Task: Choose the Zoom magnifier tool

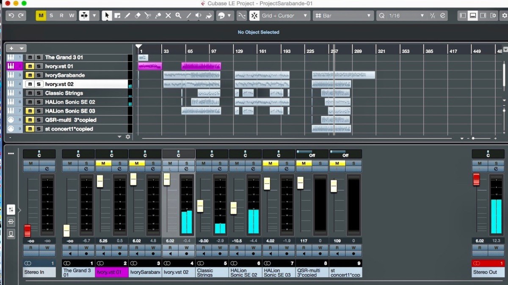Action: [x=178, y=16]
